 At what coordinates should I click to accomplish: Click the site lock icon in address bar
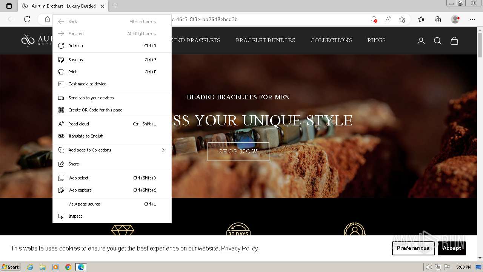(47, 19)
